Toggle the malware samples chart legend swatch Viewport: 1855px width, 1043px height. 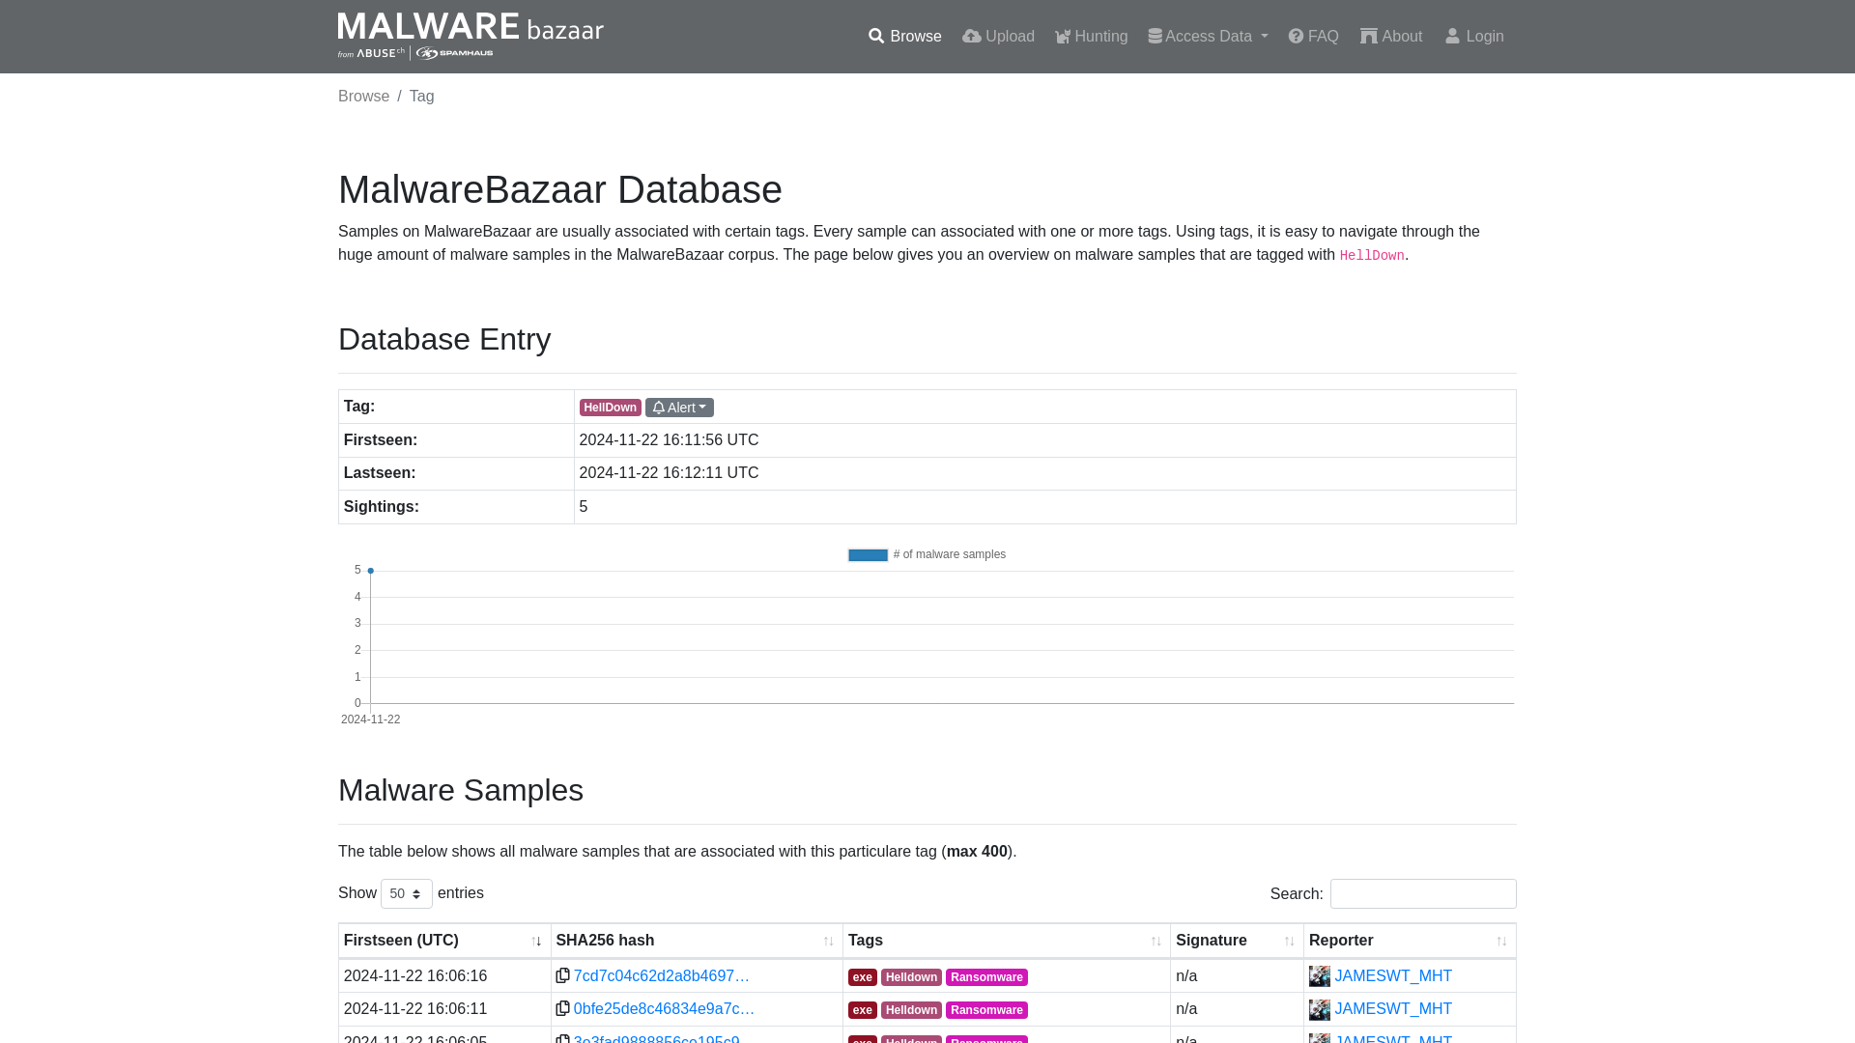click(x=868, y=555)
